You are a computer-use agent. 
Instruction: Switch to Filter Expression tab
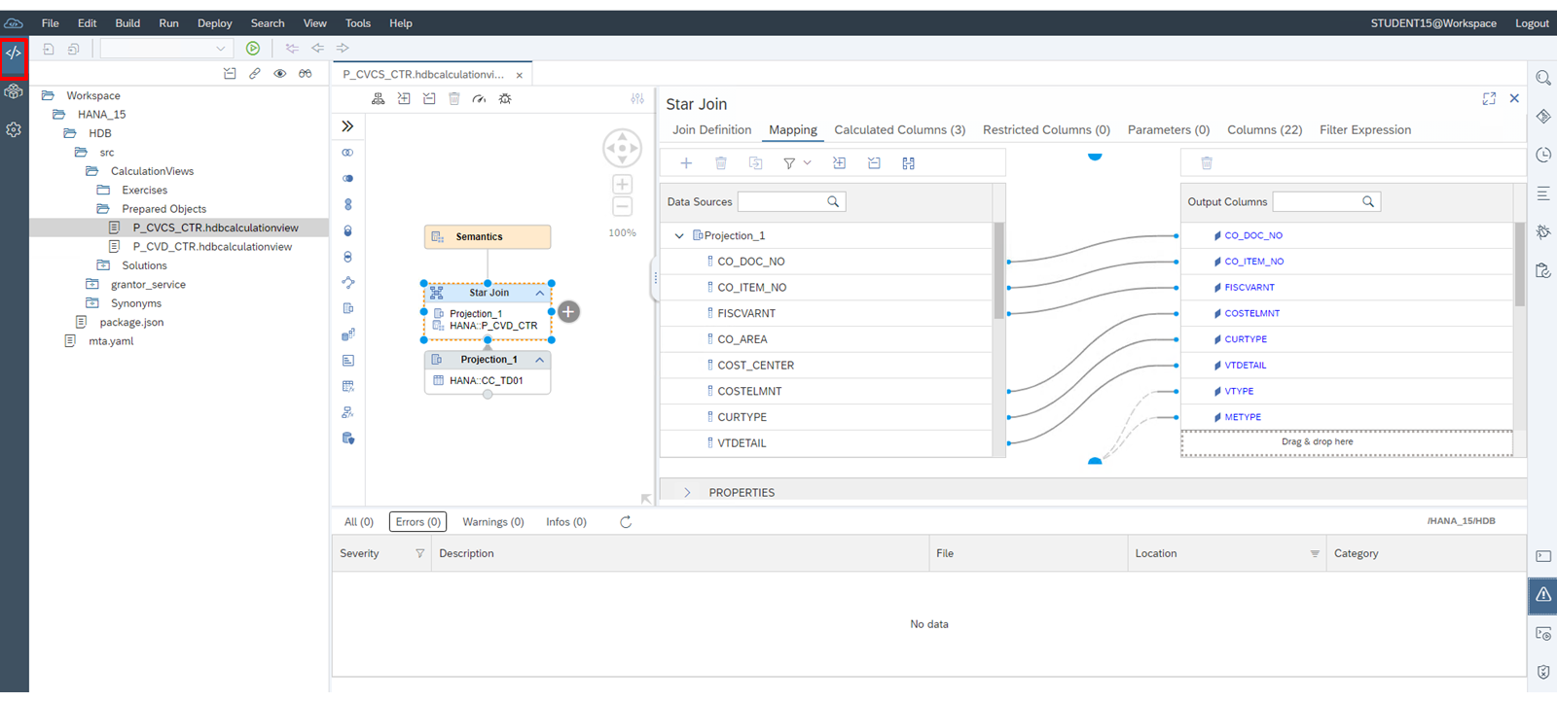pyautogui.click(x=1365, y=130)
